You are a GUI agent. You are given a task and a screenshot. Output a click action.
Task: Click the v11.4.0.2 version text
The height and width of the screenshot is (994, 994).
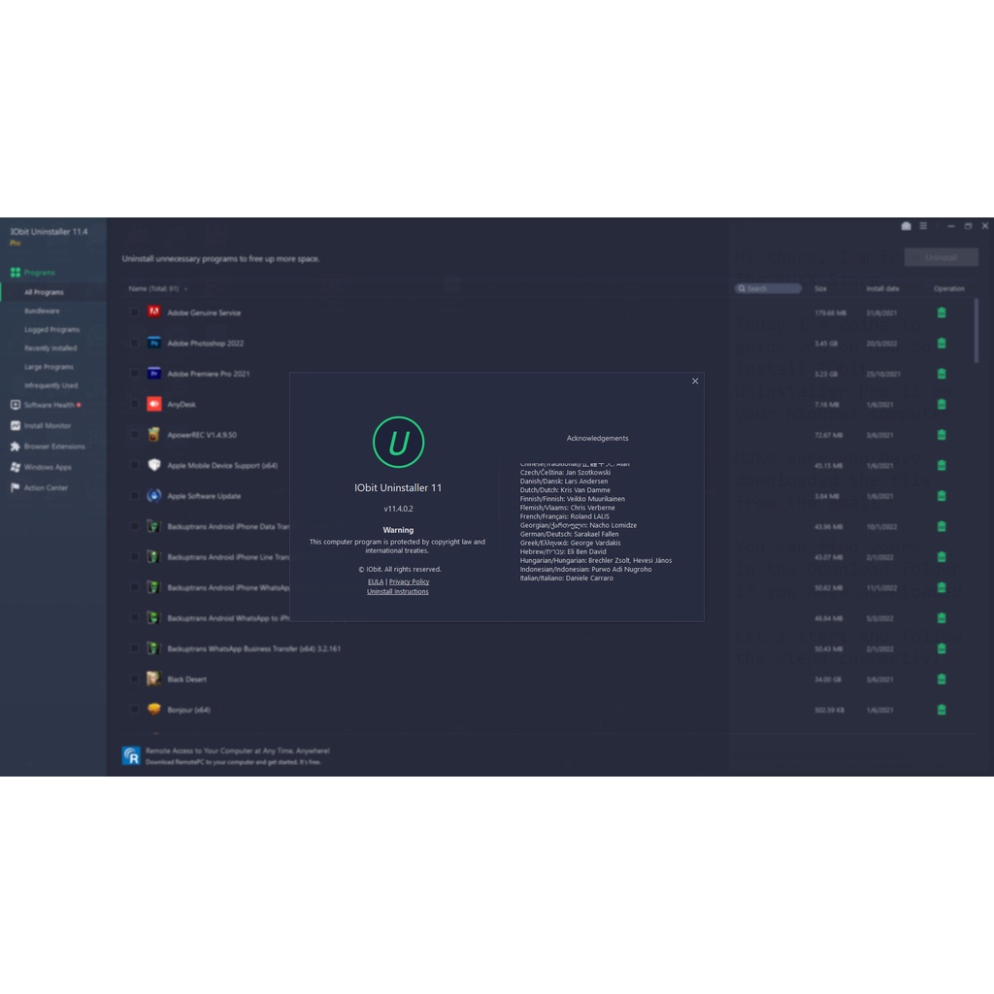(x=398, y=509)
